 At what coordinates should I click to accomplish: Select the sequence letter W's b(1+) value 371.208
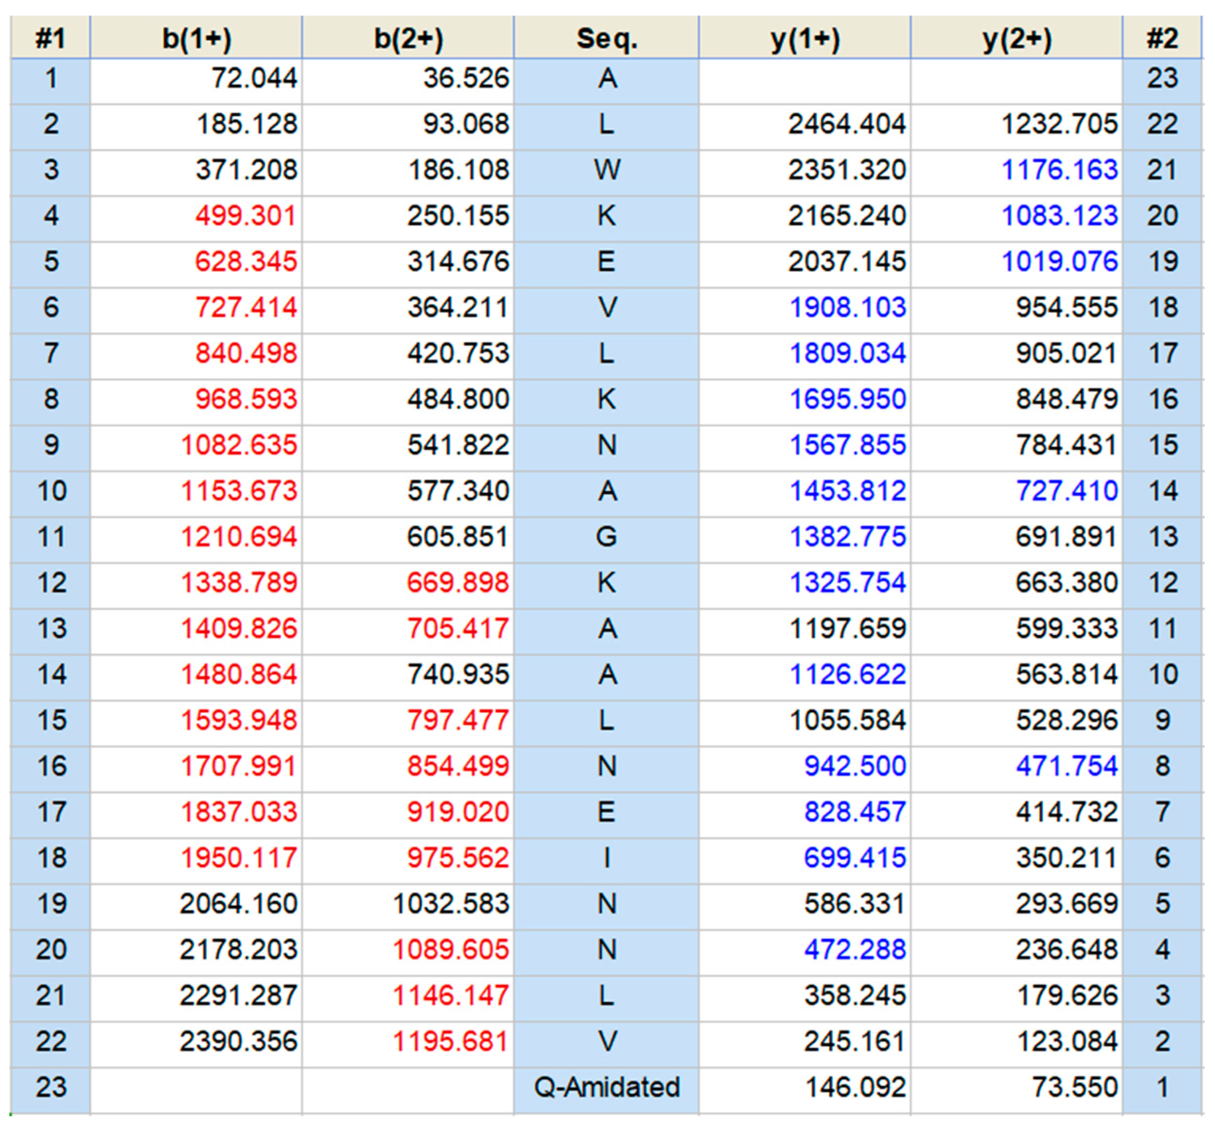(x=246, y=170)
